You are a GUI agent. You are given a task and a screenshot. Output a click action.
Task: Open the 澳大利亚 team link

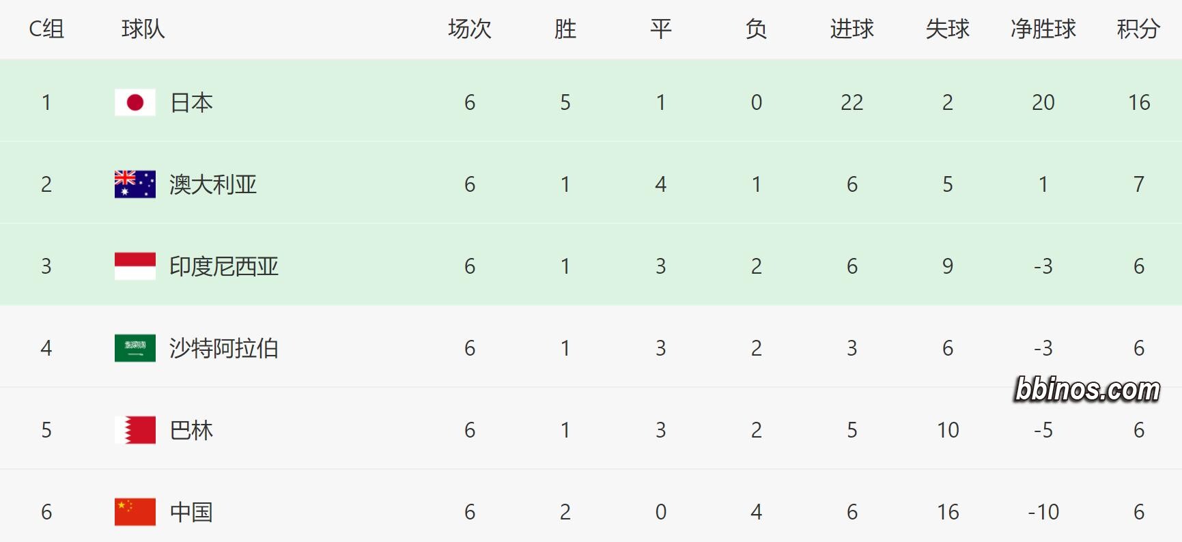(x=213, y=184)
